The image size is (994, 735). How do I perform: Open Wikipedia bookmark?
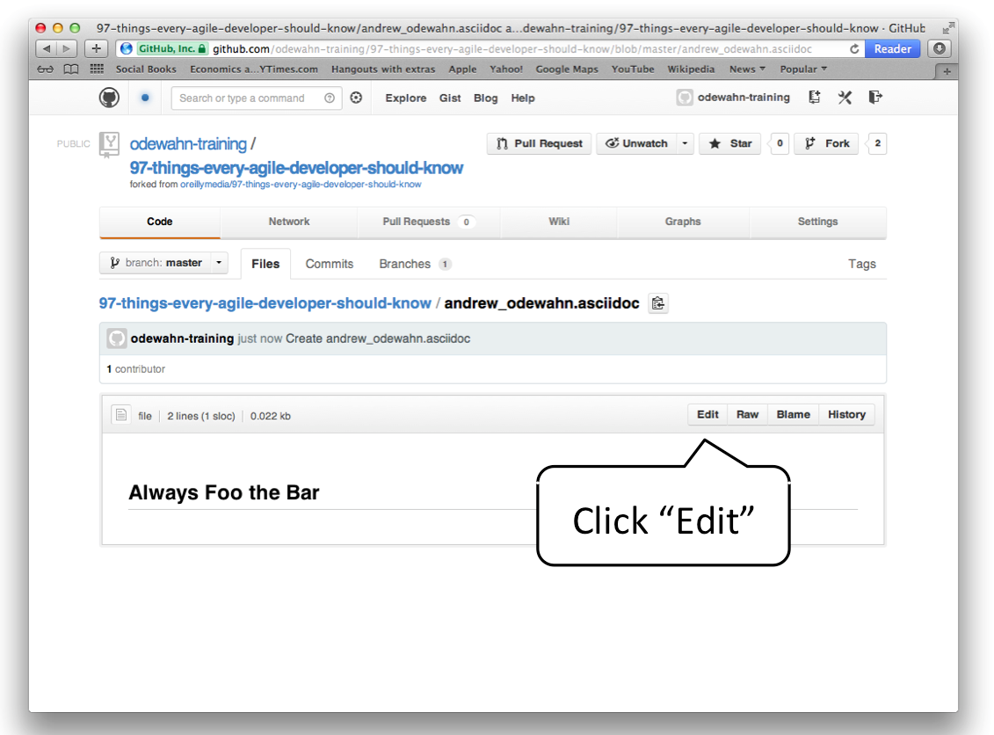691,69
